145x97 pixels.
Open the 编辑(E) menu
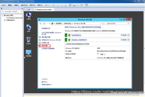click(10, 5)
